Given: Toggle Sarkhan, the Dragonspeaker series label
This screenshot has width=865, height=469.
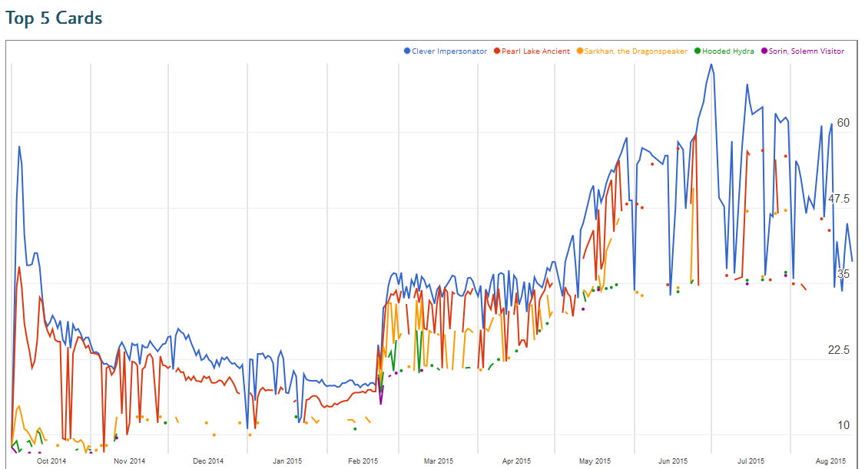Looking at the screenshot, I should 636,51.
